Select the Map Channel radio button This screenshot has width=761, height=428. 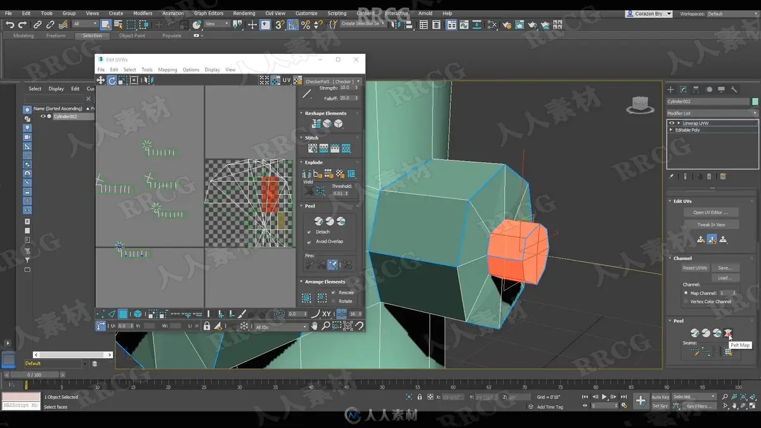tap(686, 293)
